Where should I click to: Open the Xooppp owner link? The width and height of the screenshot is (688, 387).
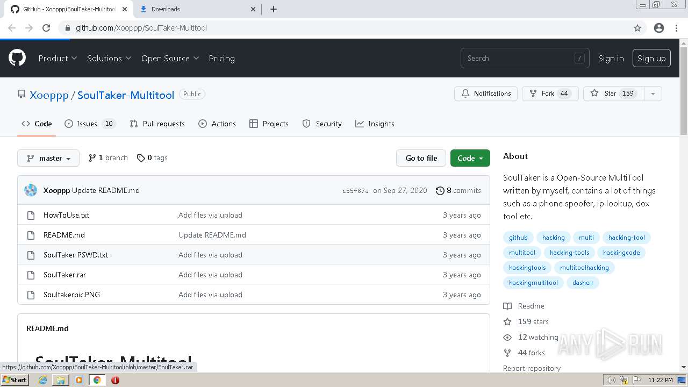pyautogui.click(x=49, y=95)
